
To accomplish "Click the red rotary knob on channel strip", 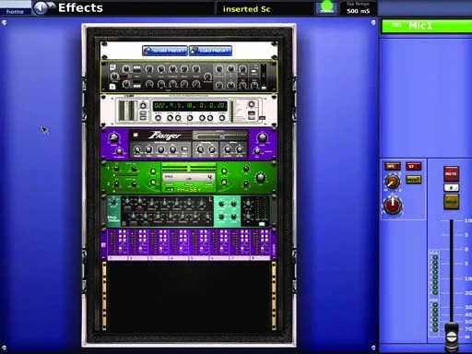I will 393,206.
